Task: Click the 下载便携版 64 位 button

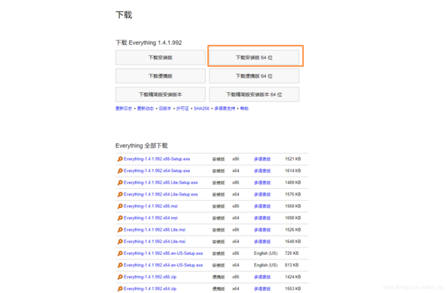Action: (x=253, y=76)
